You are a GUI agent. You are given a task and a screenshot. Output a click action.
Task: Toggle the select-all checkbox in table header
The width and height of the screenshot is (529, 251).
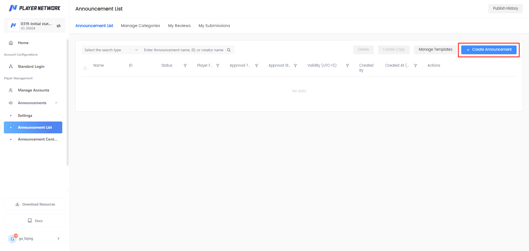85,68
